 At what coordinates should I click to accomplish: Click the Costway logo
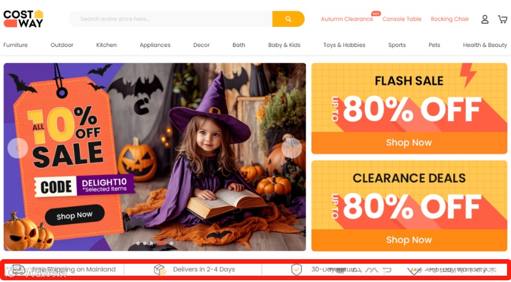[x=23, y=19]
